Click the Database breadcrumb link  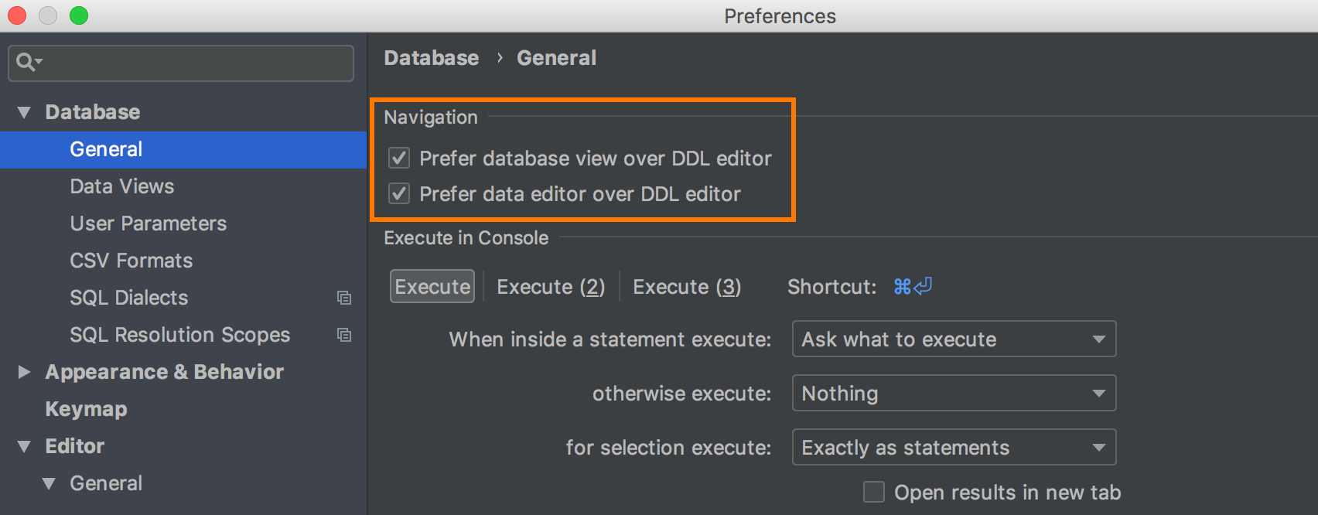432,58
